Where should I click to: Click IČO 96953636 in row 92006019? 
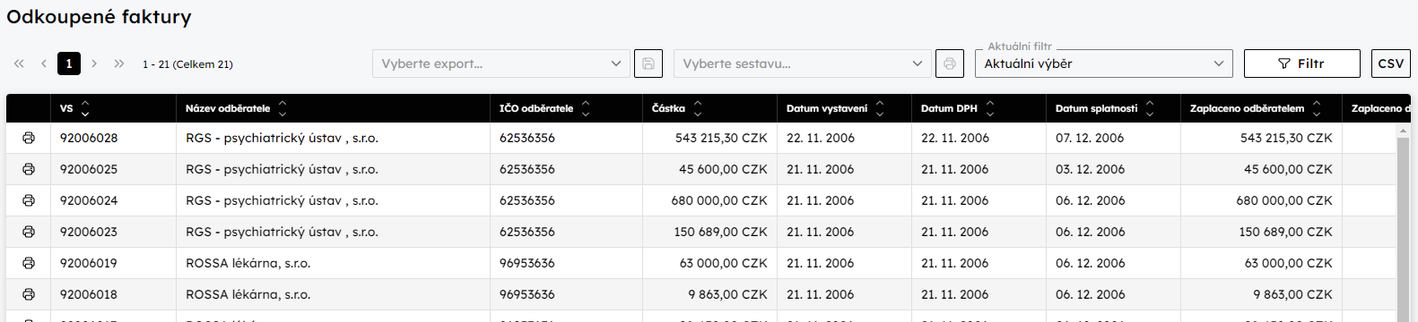(x=527, y=263)
